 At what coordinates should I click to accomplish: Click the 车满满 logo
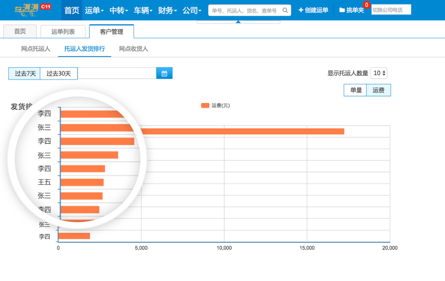coord(26,10)
